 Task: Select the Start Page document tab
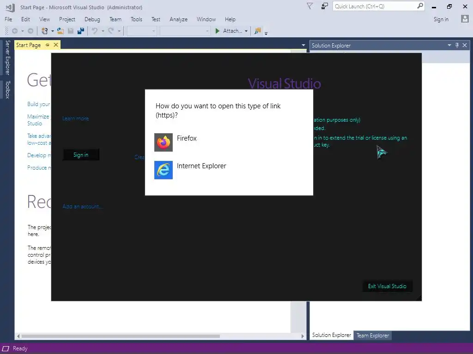[28, 45]
